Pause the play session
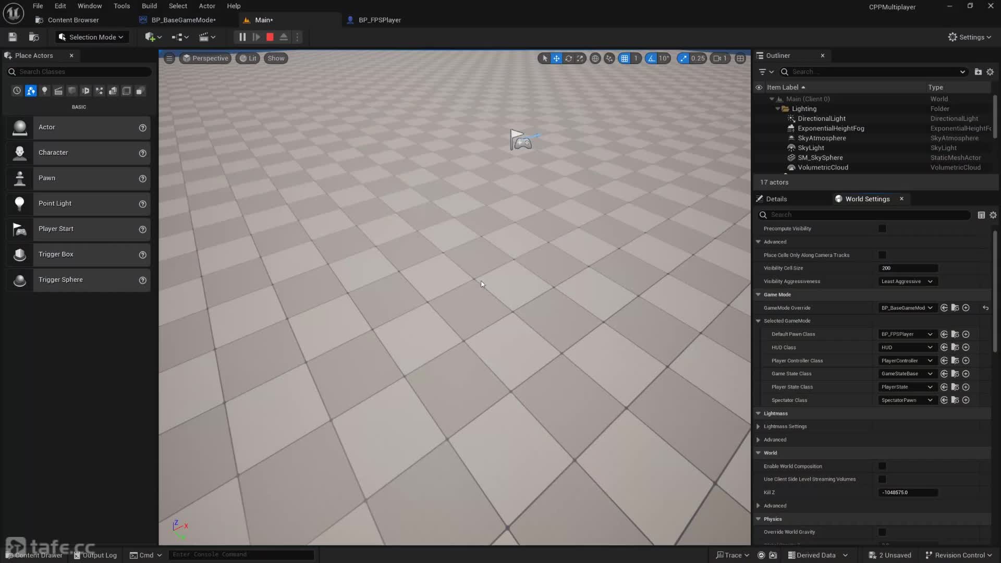 pyautogui.click(x=242, y=37)
